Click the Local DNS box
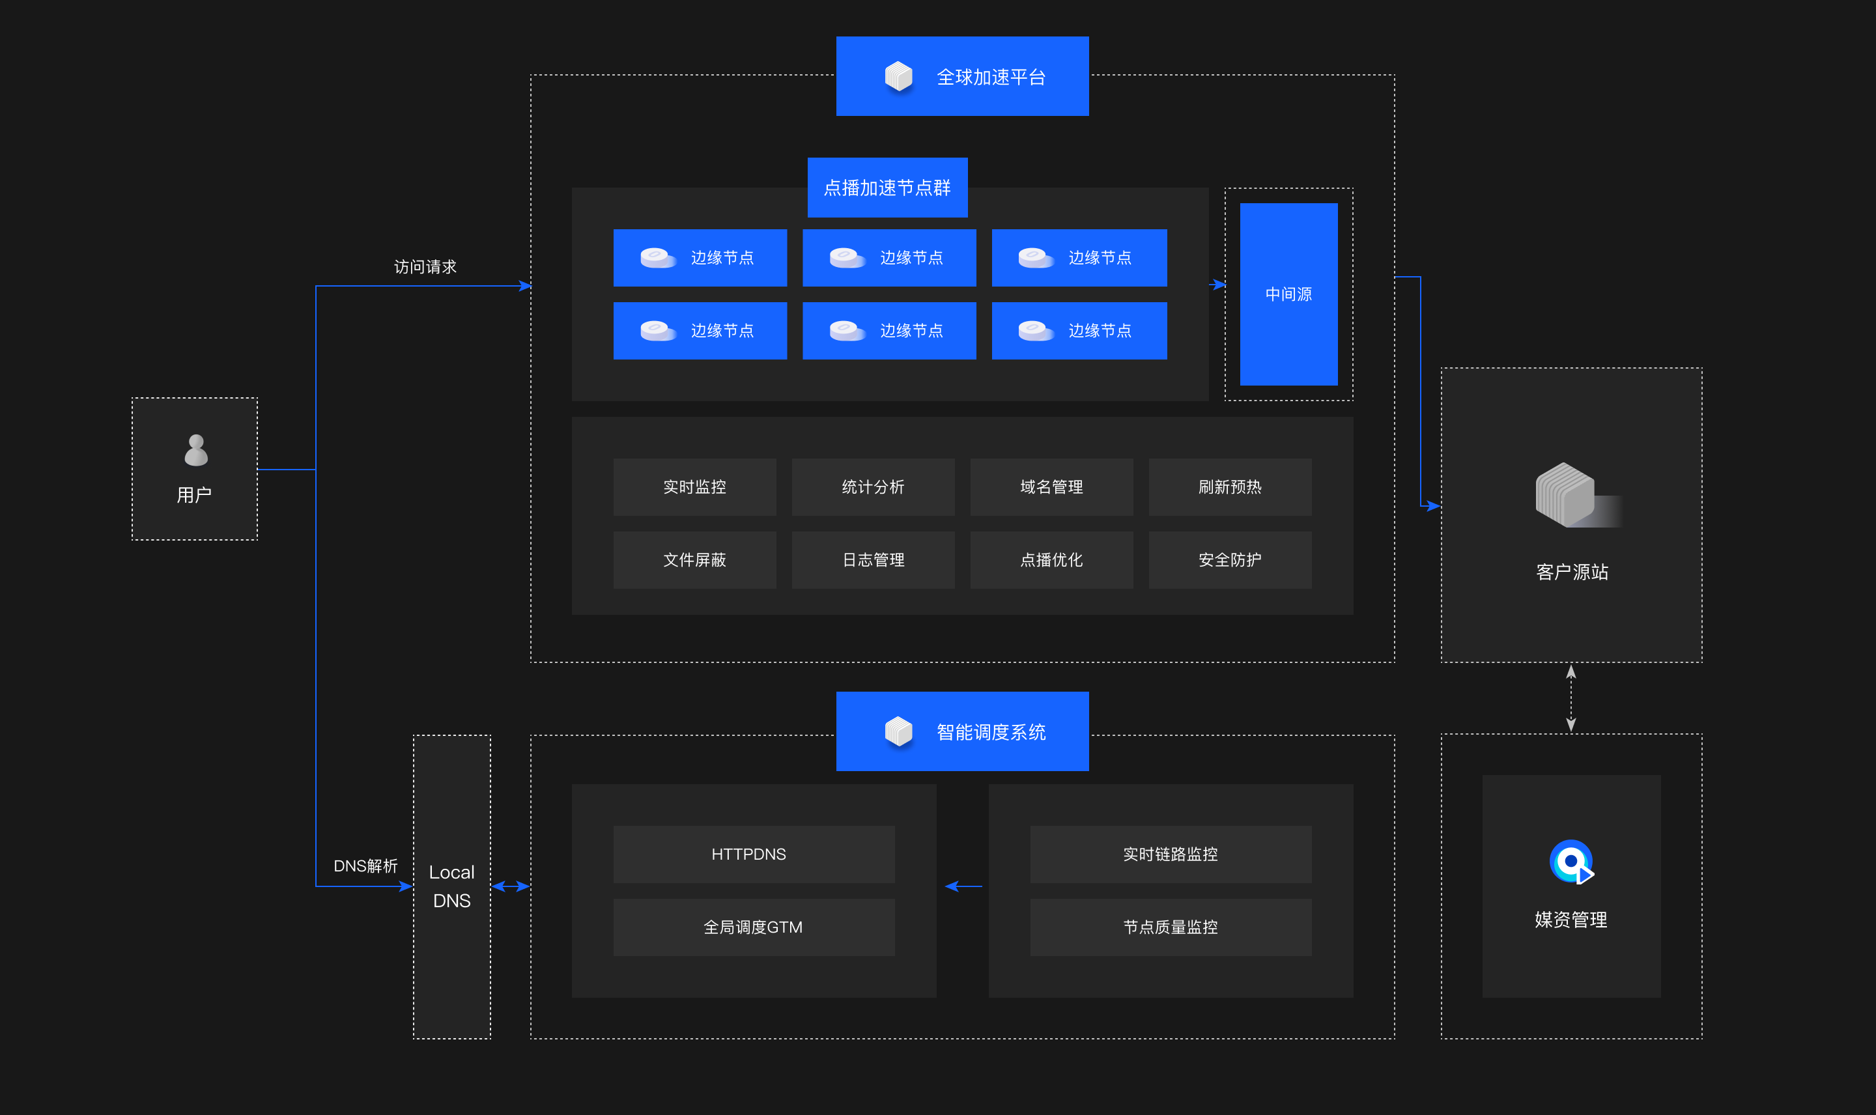The image size is (1876, 1115). [451, 886]
